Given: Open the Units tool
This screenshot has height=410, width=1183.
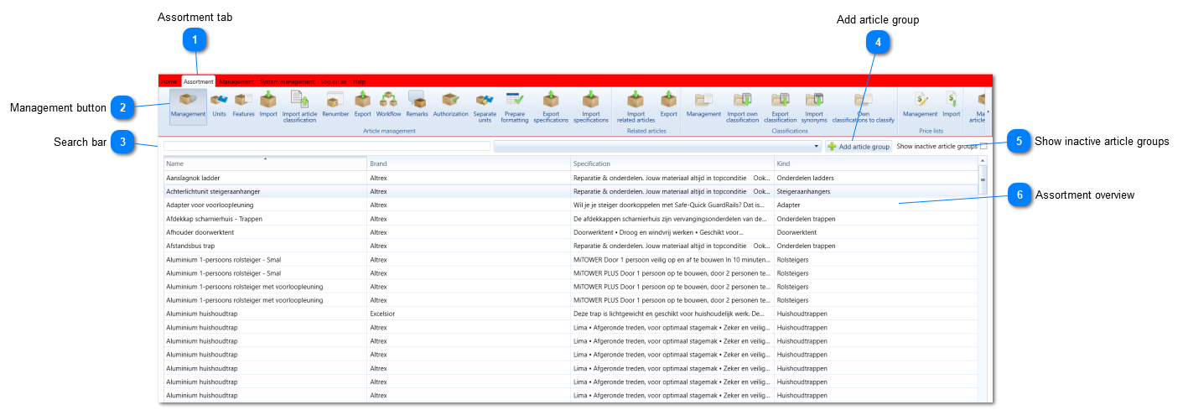Looking at the screenshot, I should 219,104.
